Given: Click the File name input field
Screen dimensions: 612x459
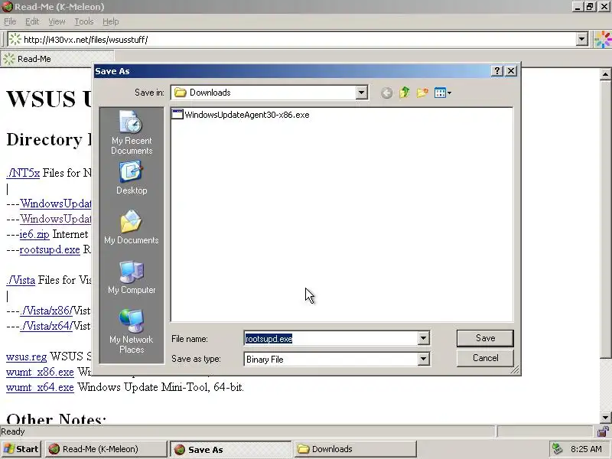Looking at the screenshot, I should (x=330, y=338).
